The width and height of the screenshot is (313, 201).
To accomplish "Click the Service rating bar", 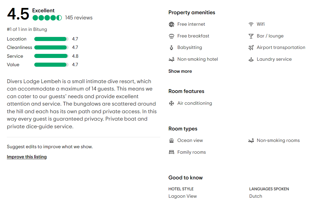I will pyautogui.click(x=51, y=56).
